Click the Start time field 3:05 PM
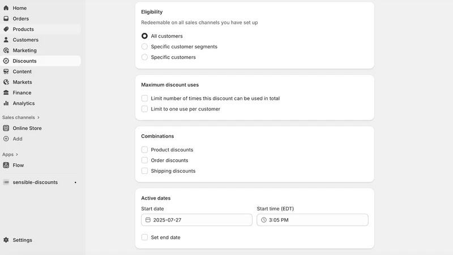The height and width of the screenshot is (255, 453). pos(313,220)
